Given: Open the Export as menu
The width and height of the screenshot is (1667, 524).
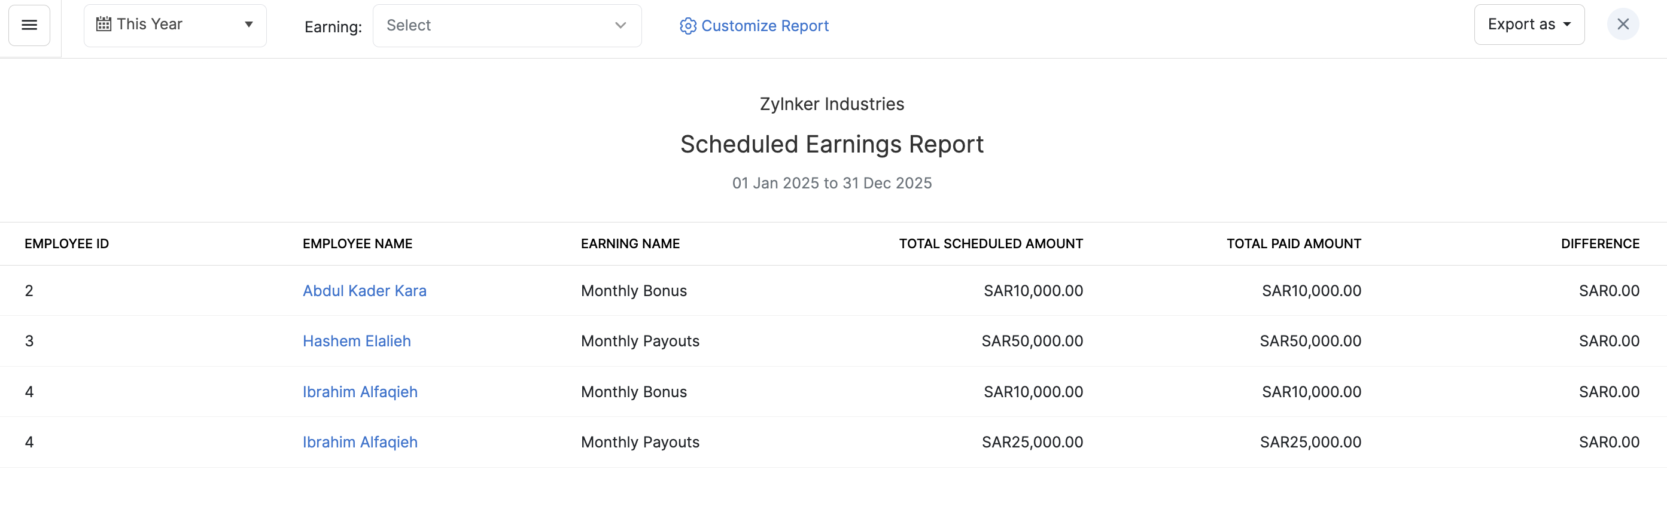Looking at the screenshot, I should tap(1529, 25).
